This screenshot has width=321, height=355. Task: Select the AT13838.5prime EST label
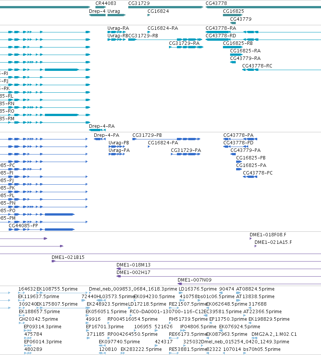coord(255,297)
